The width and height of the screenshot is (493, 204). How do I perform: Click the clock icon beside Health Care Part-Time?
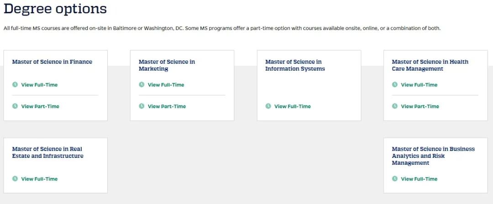click(x=394, y=106)
